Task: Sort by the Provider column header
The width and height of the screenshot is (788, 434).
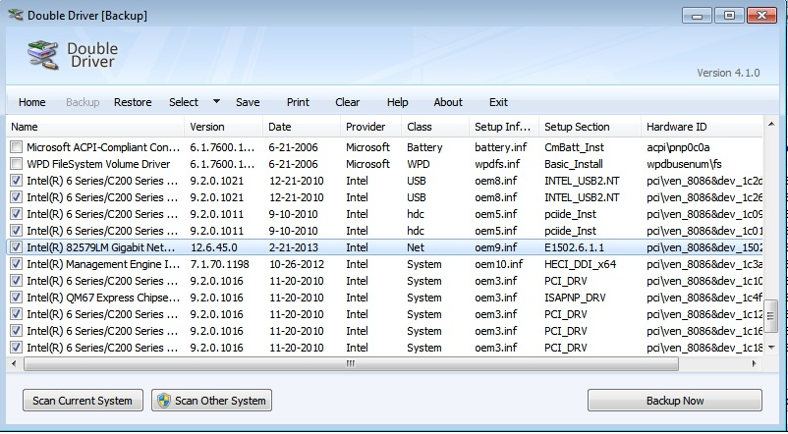Action: pyautogui.click(x=370, y=127)
